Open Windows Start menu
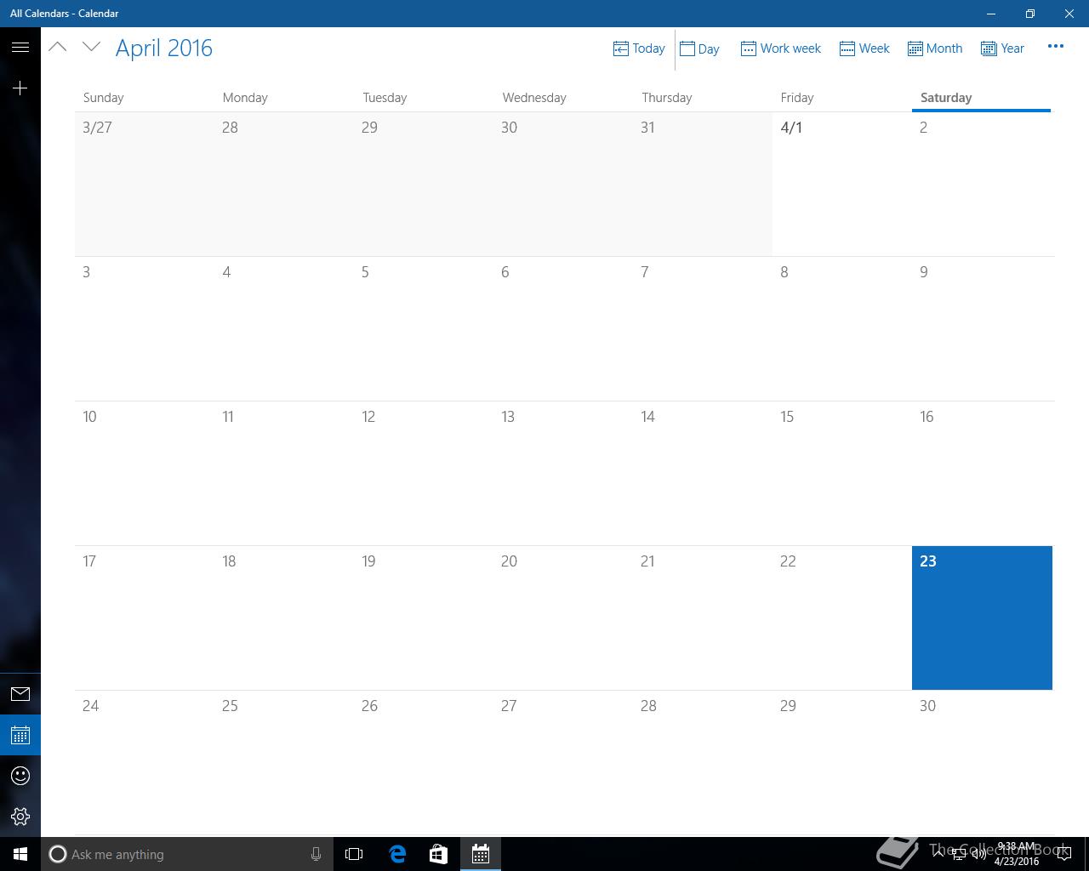 click(20, 854)
